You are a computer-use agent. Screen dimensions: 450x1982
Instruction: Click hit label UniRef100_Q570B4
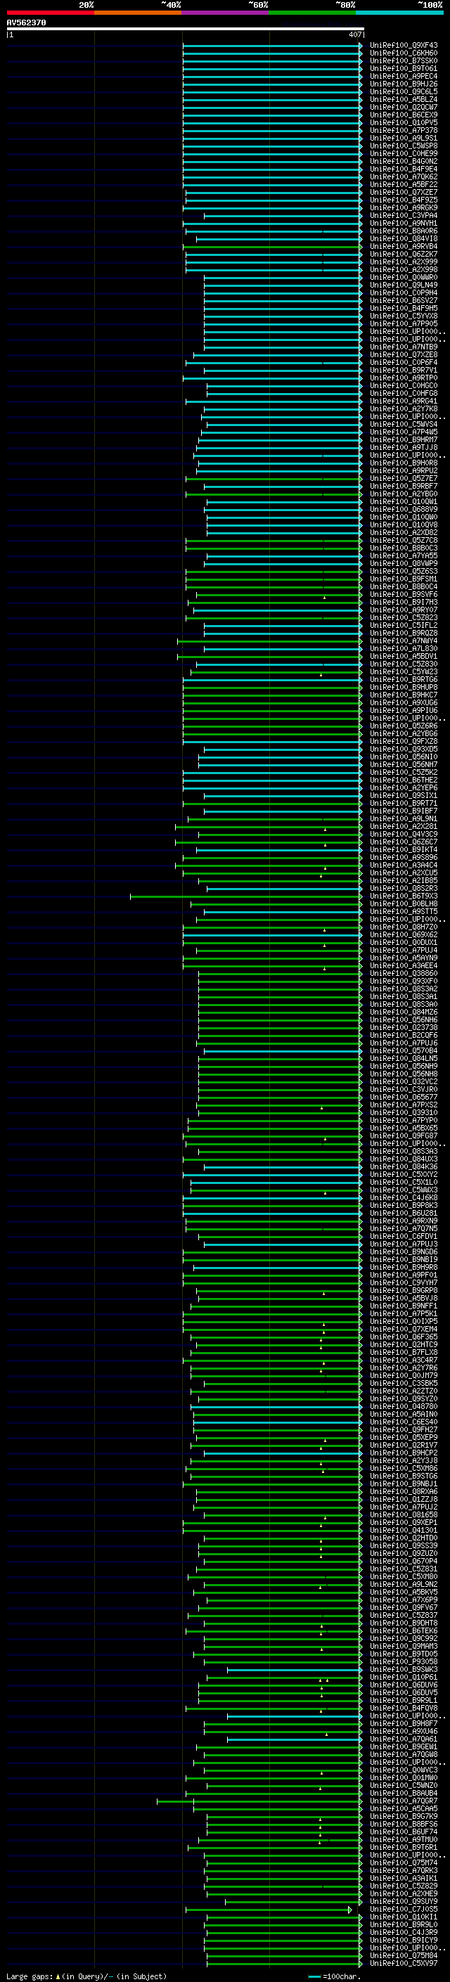coord(404,1051)
